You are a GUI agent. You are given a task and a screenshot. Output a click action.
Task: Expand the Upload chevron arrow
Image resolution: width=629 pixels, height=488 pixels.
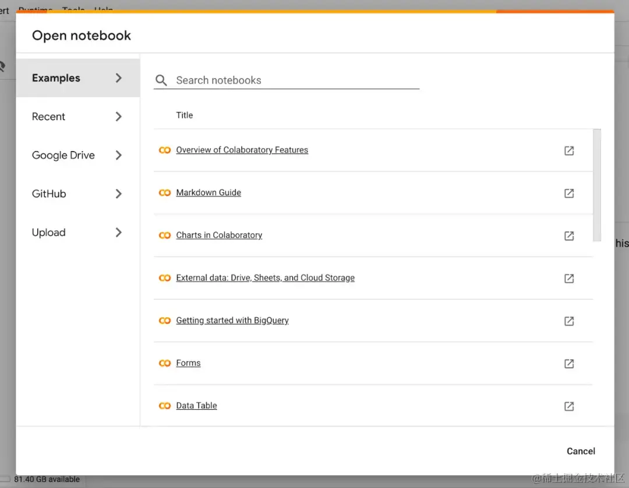click(118, 232)
